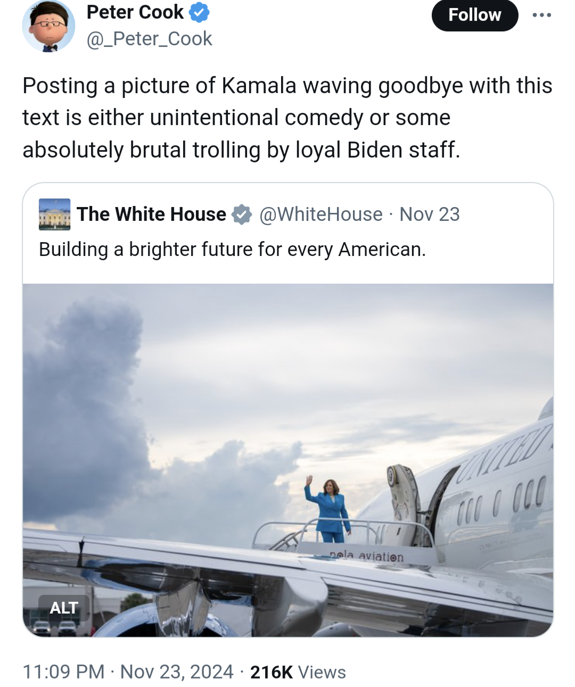Click the "Building a brighter future" quoted text
The height and width of the screenshot is (687, 575).
[x=232, y=249]
